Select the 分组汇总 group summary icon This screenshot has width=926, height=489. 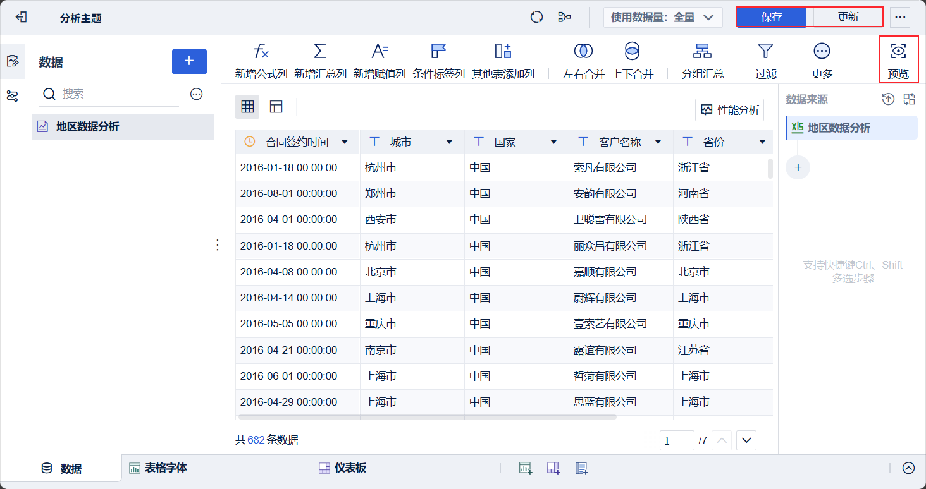pyautogui.click(x=702, y=59)
